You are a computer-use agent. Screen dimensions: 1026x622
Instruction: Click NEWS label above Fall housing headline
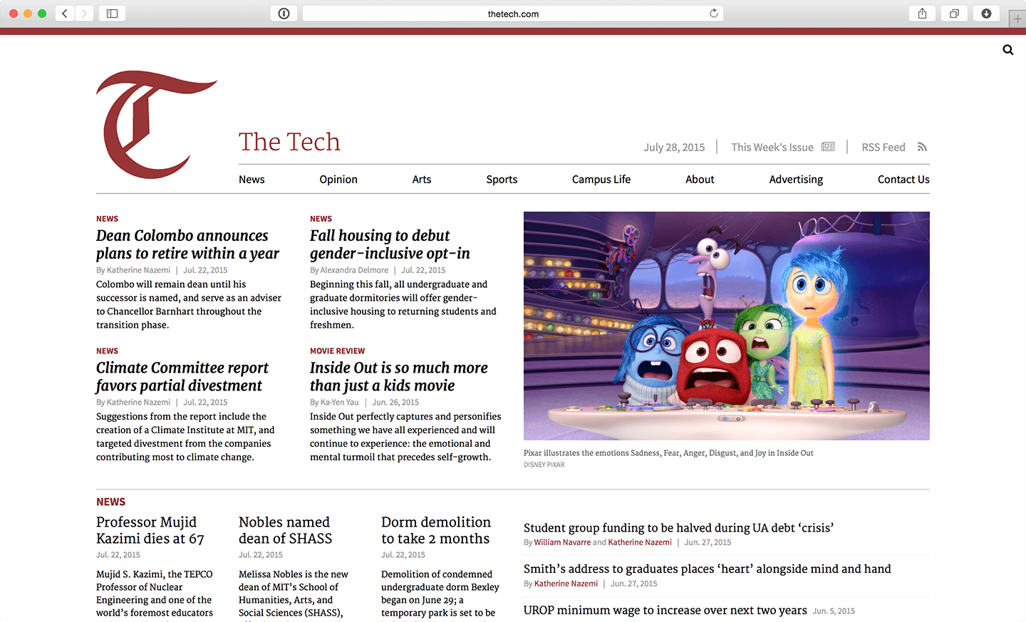tap(321, 219)
